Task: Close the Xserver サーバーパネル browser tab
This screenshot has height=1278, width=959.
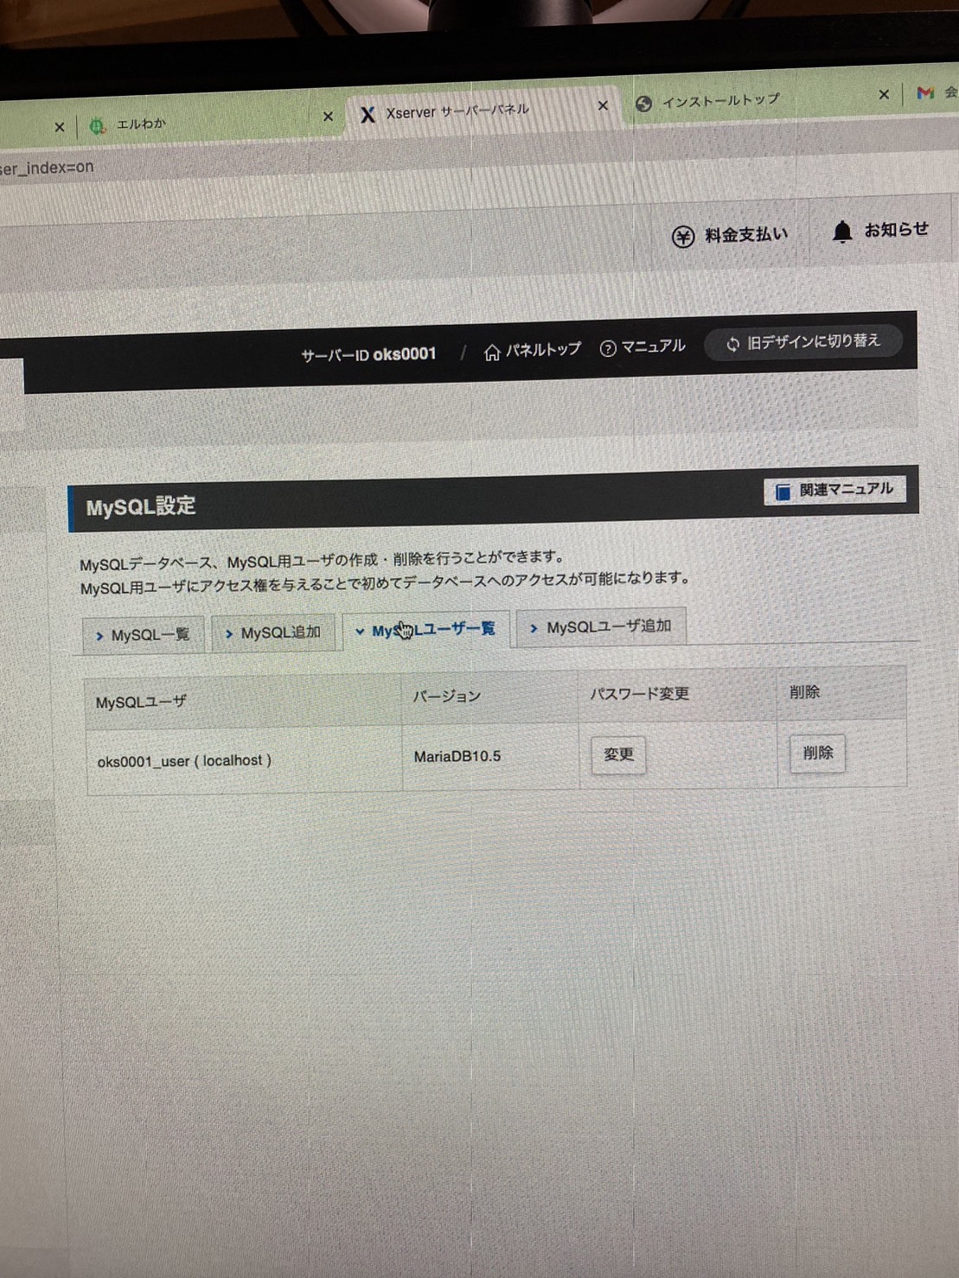Action: tap(603, 105)
